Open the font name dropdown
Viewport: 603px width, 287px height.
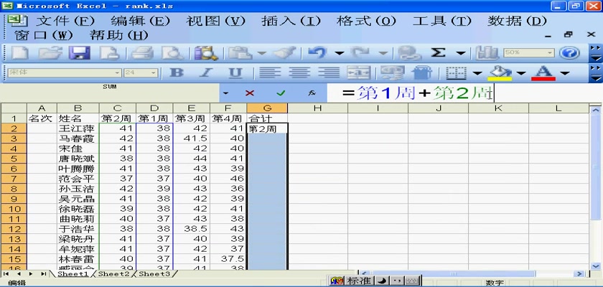click(x=117, y=73)
